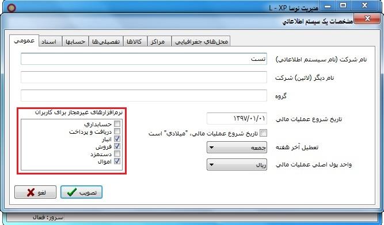Focus the Latin company name field

coord(144,77)
